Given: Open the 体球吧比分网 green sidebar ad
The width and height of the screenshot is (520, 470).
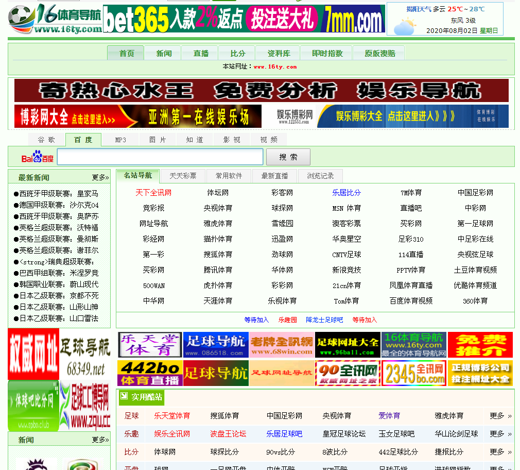Looking at the screenshot, I should click(x=33, y=406).
